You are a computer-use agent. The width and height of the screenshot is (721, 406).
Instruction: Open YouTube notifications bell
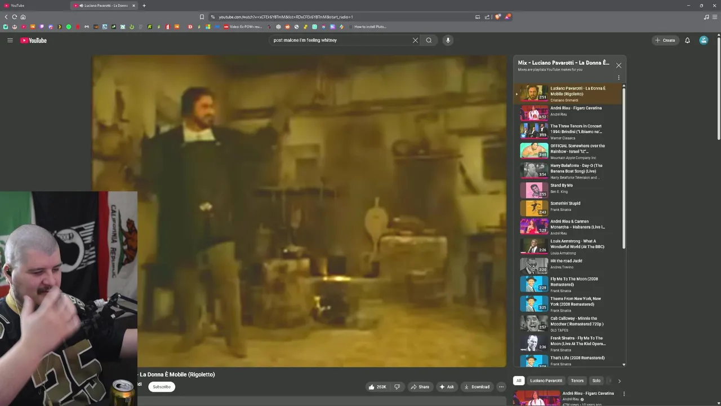(x=687, y=40)
